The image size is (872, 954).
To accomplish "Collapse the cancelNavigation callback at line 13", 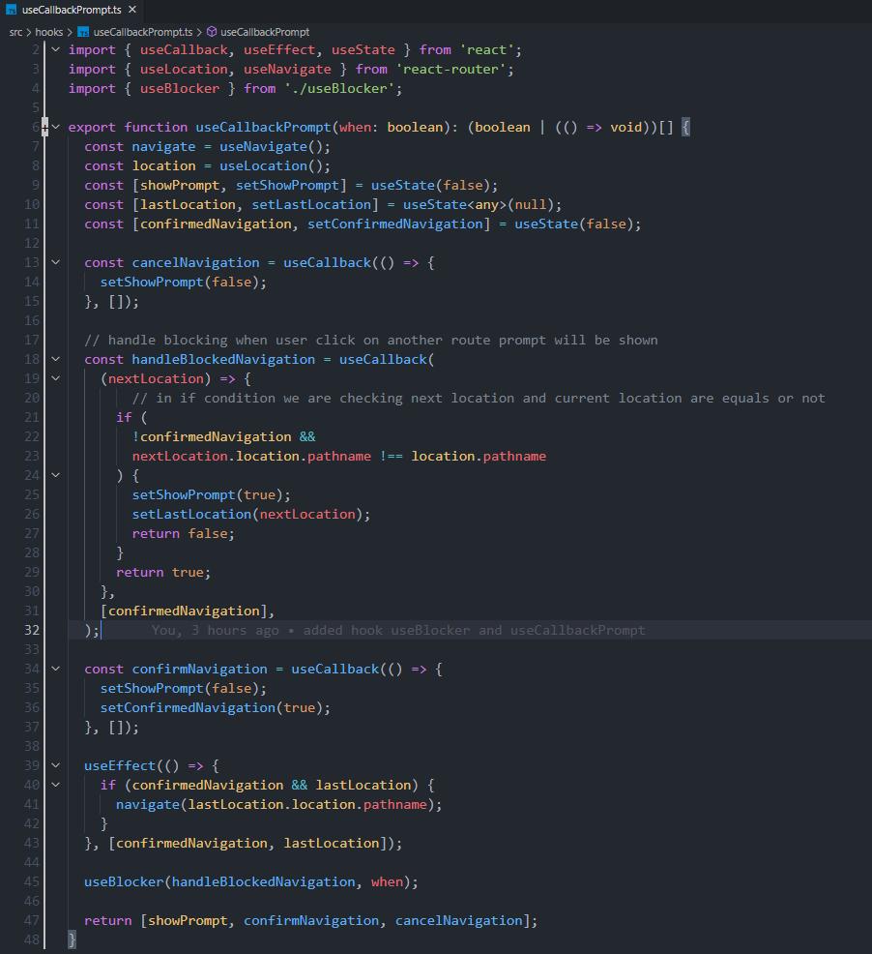I will click(x=54, y=262).
